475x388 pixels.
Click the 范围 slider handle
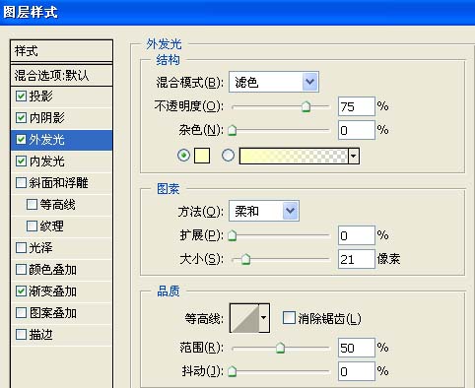click(x=280, y=348)
